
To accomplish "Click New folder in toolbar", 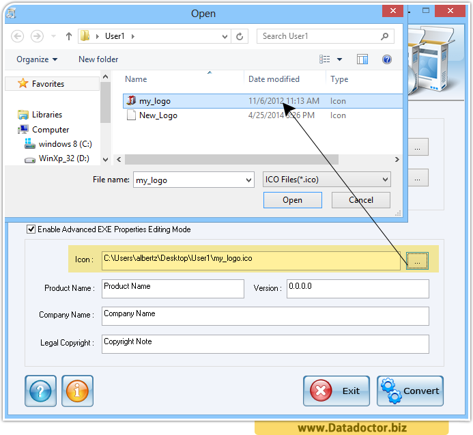I will pos(98,59).
